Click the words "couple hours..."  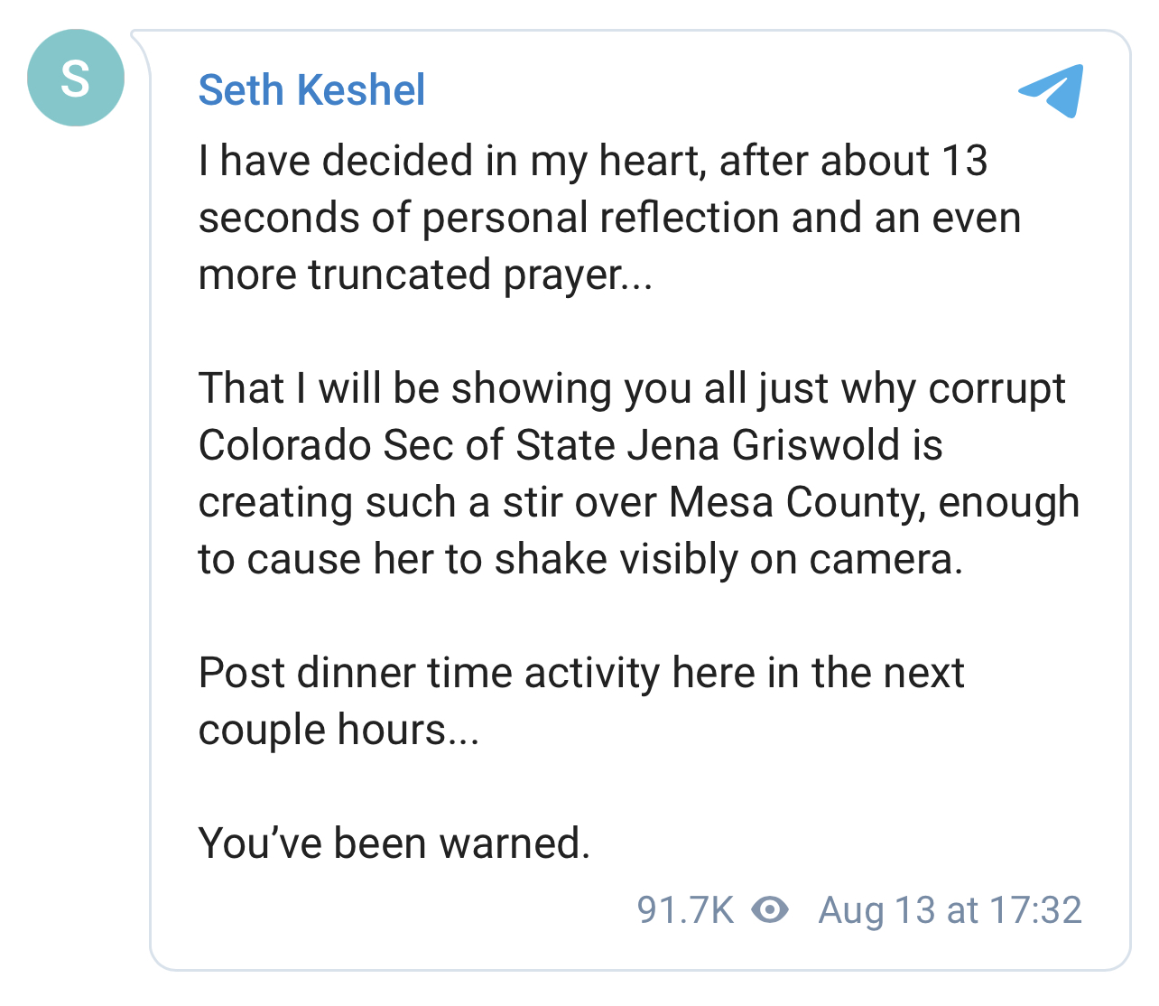coord(339,730)
